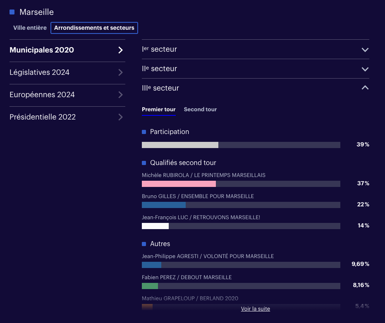Click the Voir la suite link
Screen dimensions: 385x323
[255, 309]
